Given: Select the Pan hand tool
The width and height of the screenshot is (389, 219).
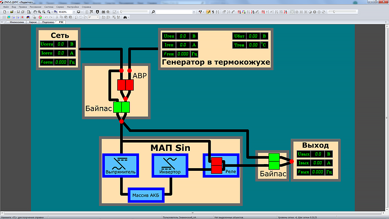Looking at the screenshot, I should pos(35,12).
